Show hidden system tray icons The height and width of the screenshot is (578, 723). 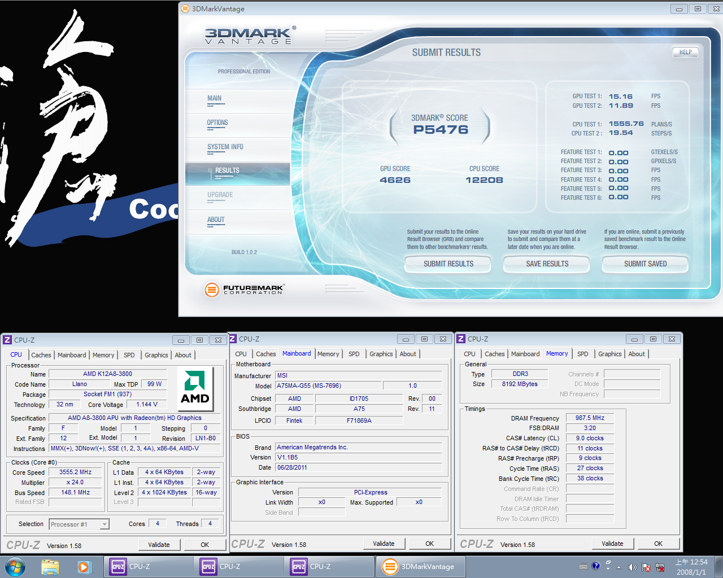(619, 567)
